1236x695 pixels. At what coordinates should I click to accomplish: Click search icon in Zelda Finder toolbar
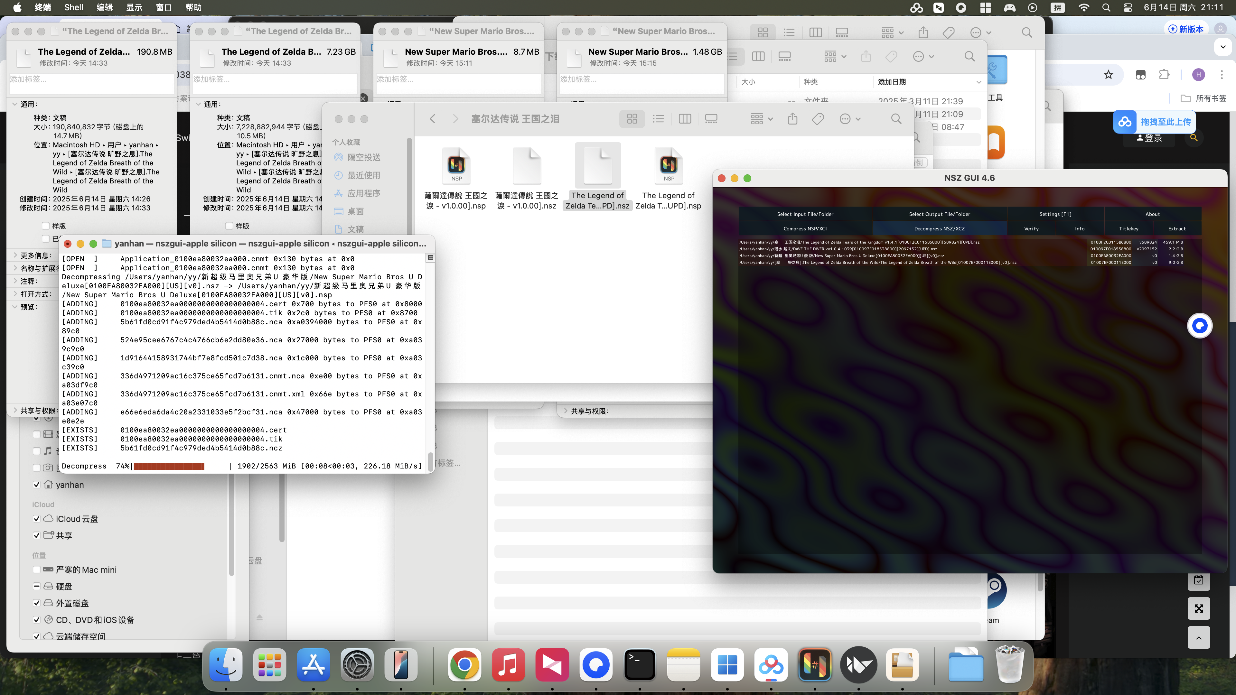click(x=896, y=118)
